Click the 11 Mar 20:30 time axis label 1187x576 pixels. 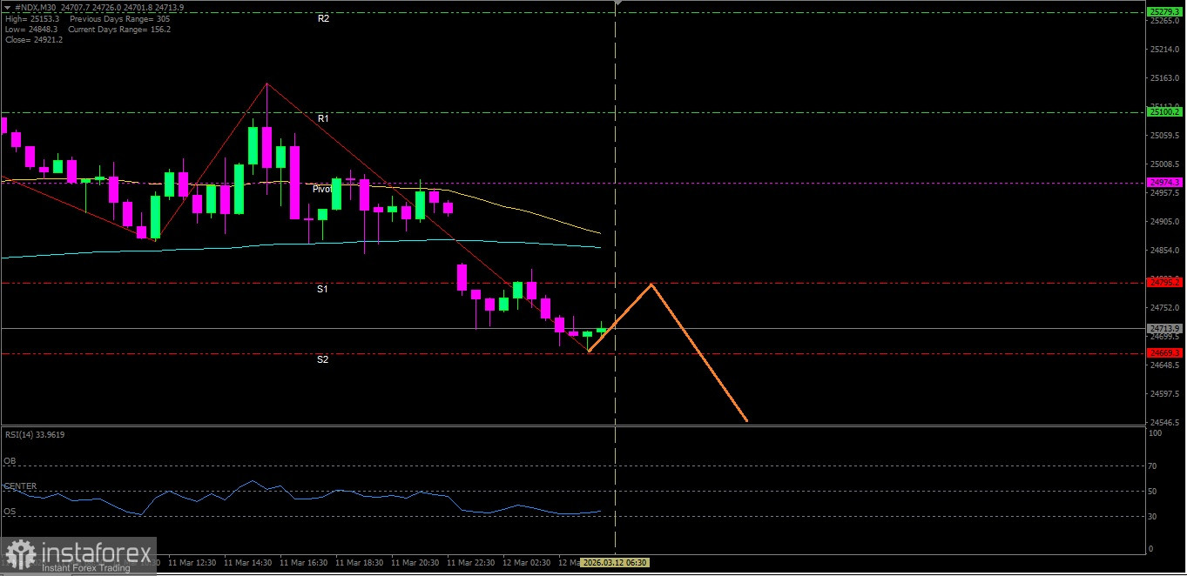415,563
